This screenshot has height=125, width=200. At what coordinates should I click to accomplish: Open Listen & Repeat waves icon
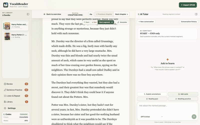5,96
